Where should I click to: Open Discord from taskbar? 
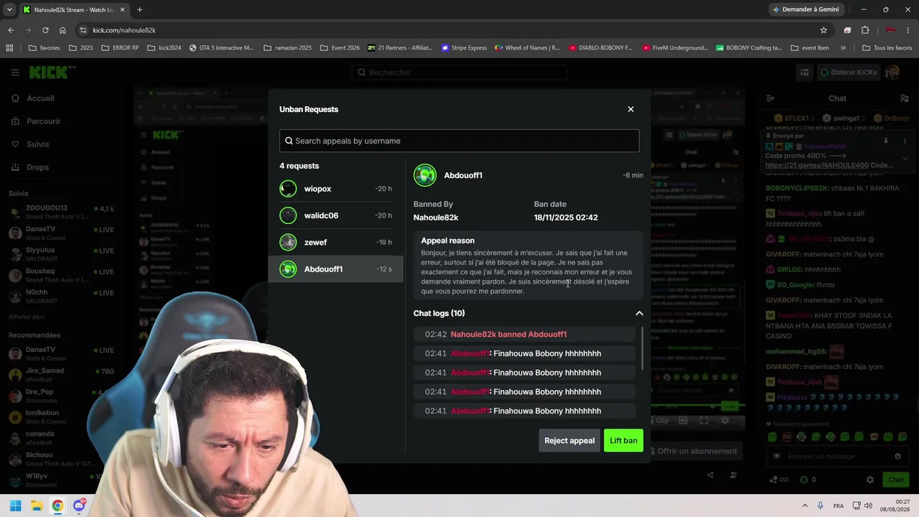80,506
